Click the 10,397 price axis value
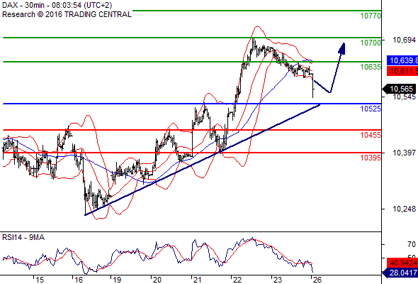418x284 pixels. (404, 153)
